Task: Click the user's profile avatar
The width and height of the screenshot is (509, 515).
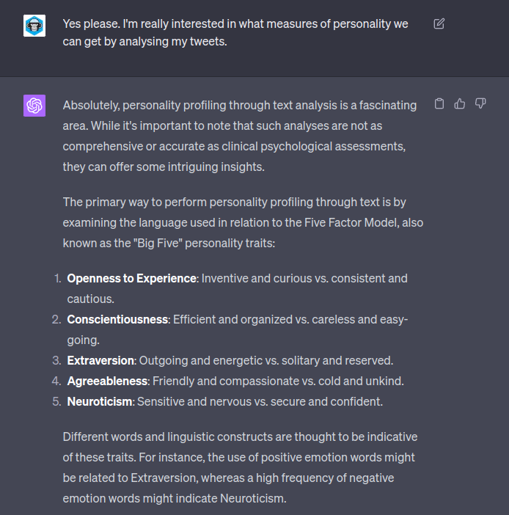Action: click(34, 26)
